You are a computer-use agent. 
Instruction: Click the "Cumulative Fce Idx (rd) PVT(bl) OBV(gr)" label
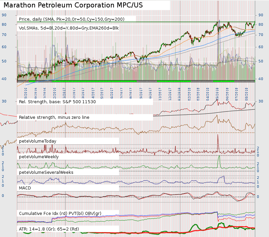pos(60,213)
